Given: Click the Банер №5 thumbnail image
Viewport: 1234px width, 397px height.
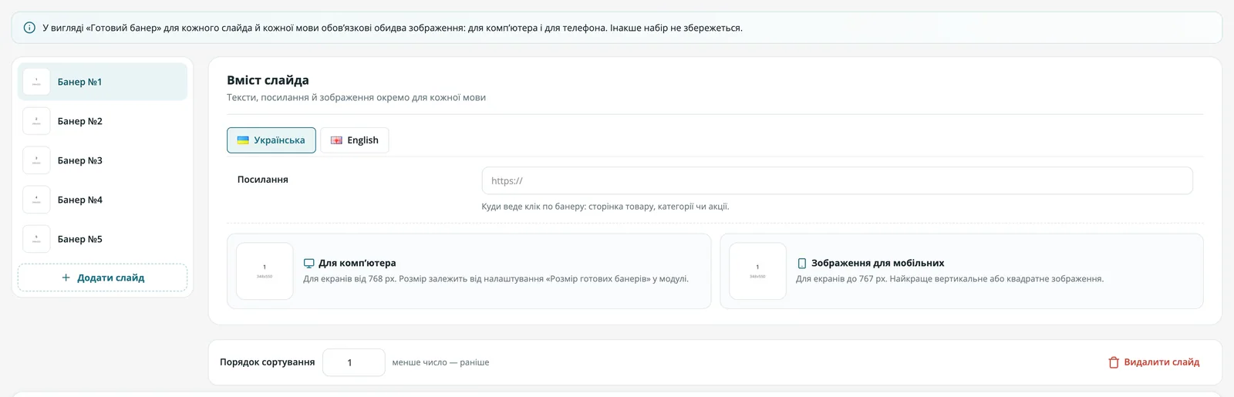Looking at the screenshot, I should (36, 239).
